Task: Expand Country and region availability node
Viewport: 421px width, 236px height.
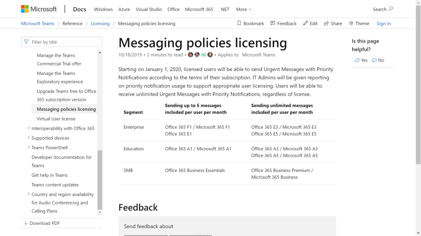Action: point(29,194)
